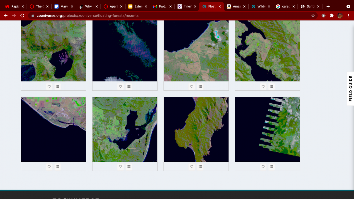Switch to the Scrib tab
This screenshot has width=354, height=199.
pos(310,6)
